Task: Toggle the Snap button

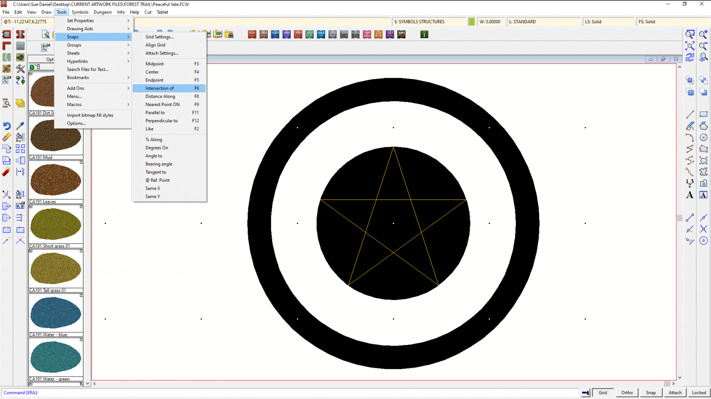Action: (x=651, y=392)
